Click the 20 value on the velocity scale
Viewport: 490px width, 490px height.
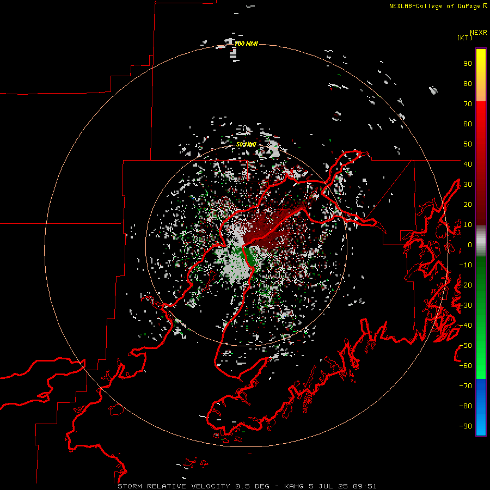(x=468, y=204)
